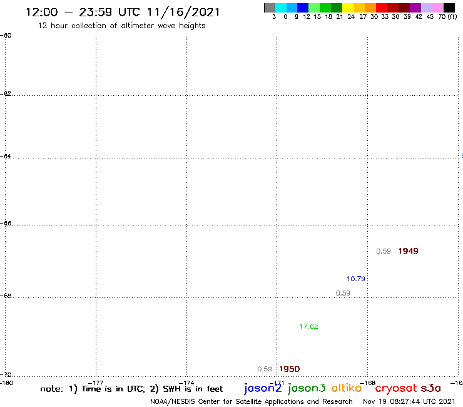Click the legend number 21

(340, 17)
